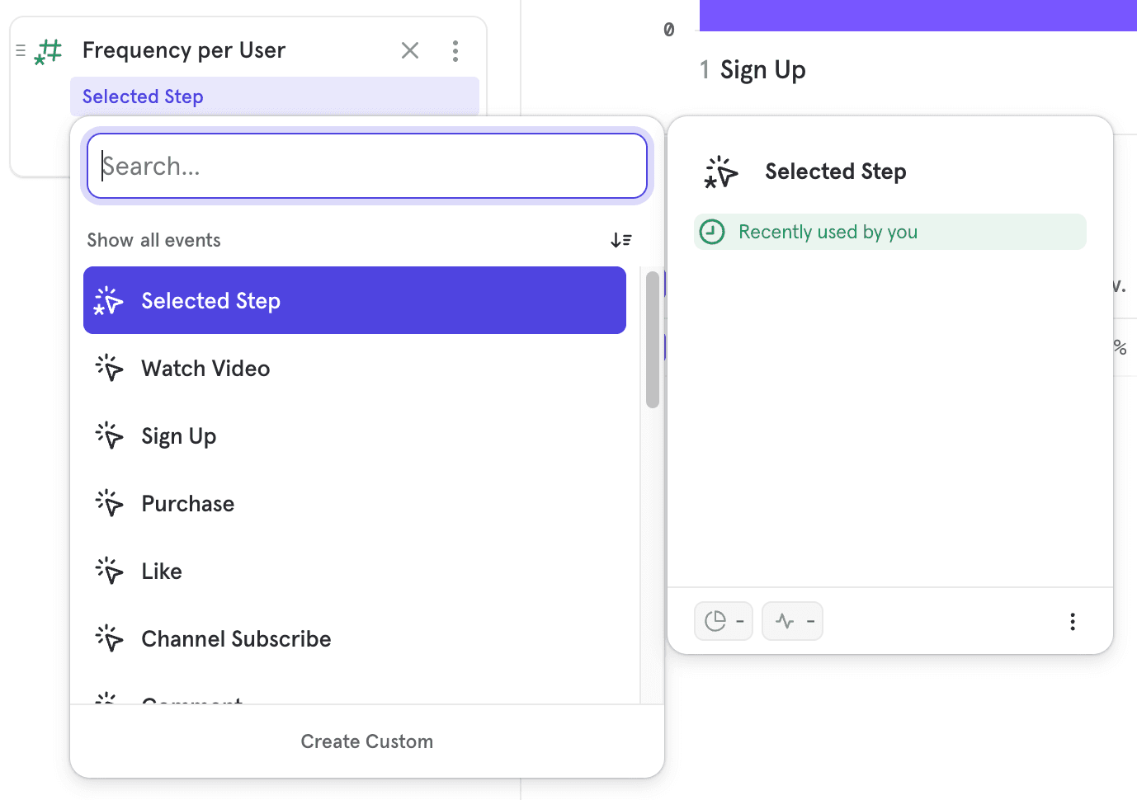Click the drag handle on the Frequency per User card
This screenshot has width=1137, height=800.
[19, 49]
